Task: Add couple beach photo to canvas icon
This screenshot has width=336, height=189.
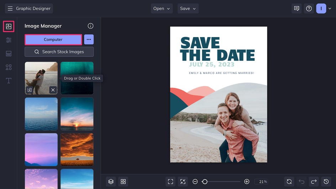Action: tap(30, 90)
